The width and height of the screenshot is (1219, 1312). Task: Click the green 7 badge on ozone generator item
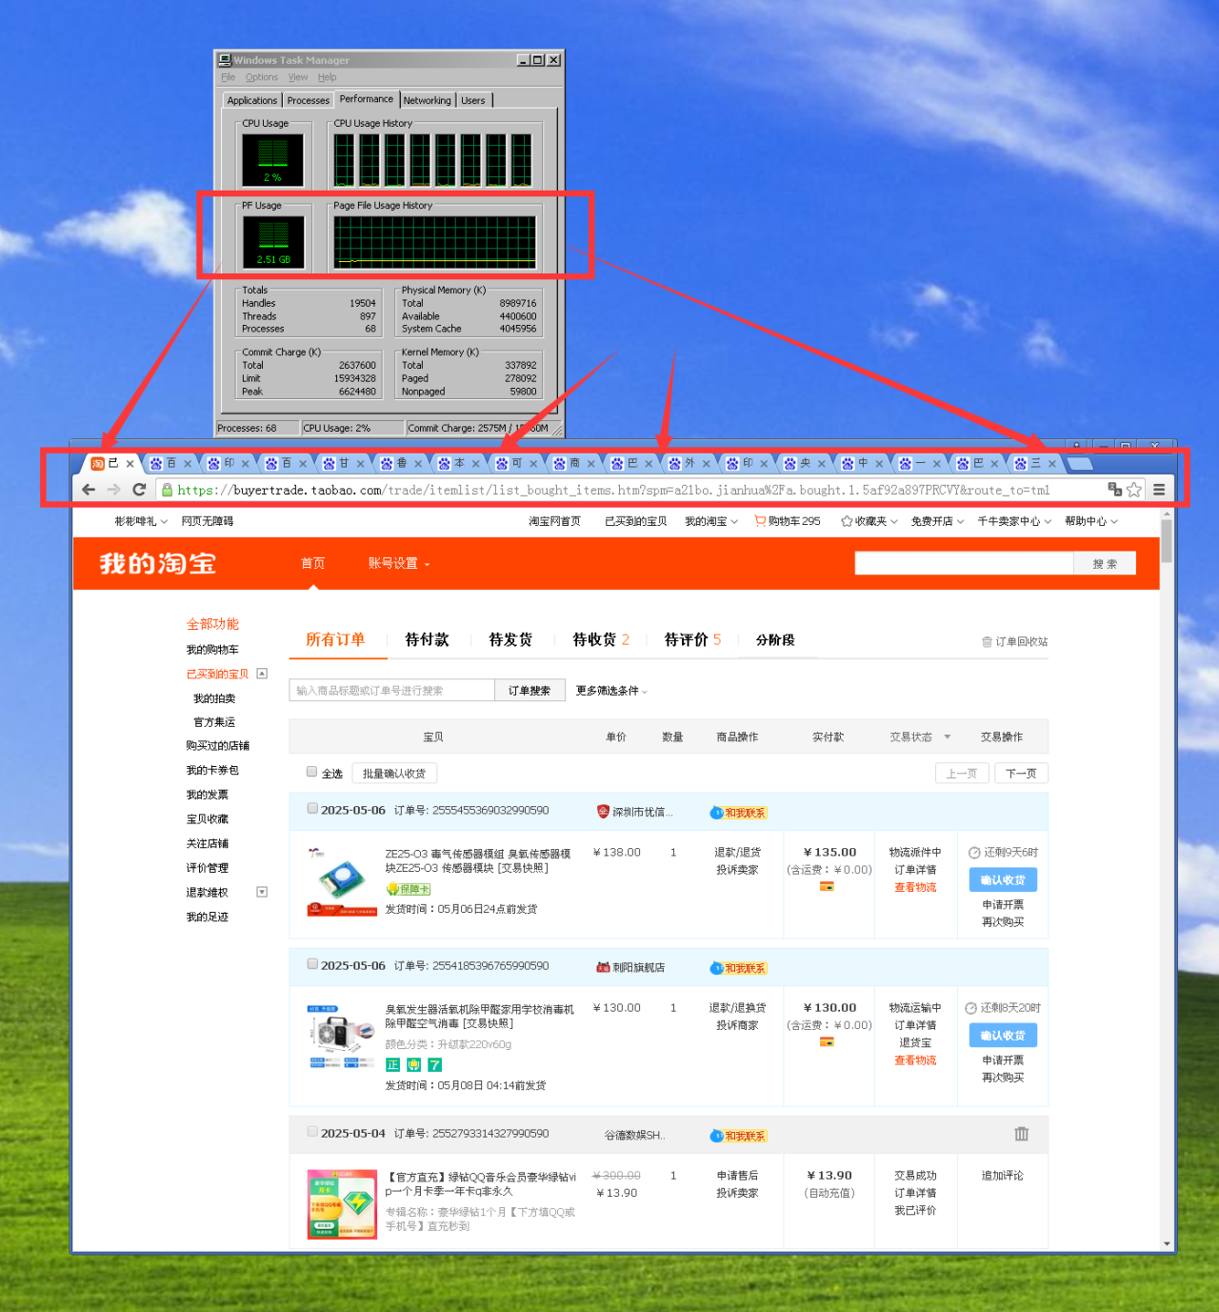434,1065
